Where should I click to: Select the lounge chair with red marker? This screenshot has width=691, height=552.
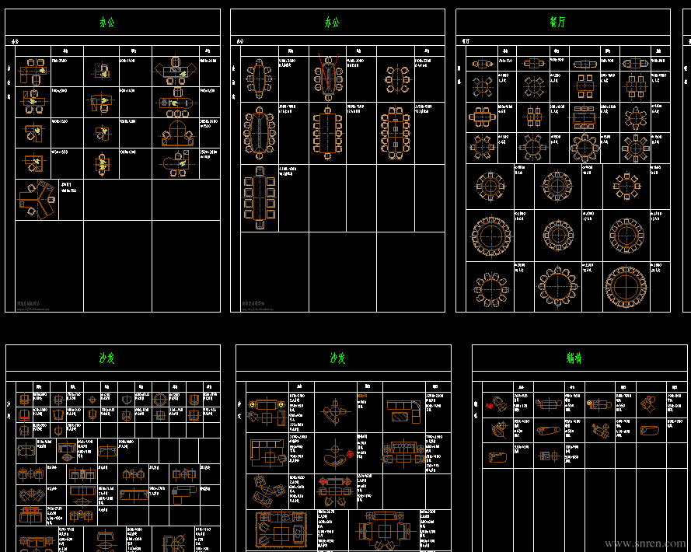coord(496,404)
